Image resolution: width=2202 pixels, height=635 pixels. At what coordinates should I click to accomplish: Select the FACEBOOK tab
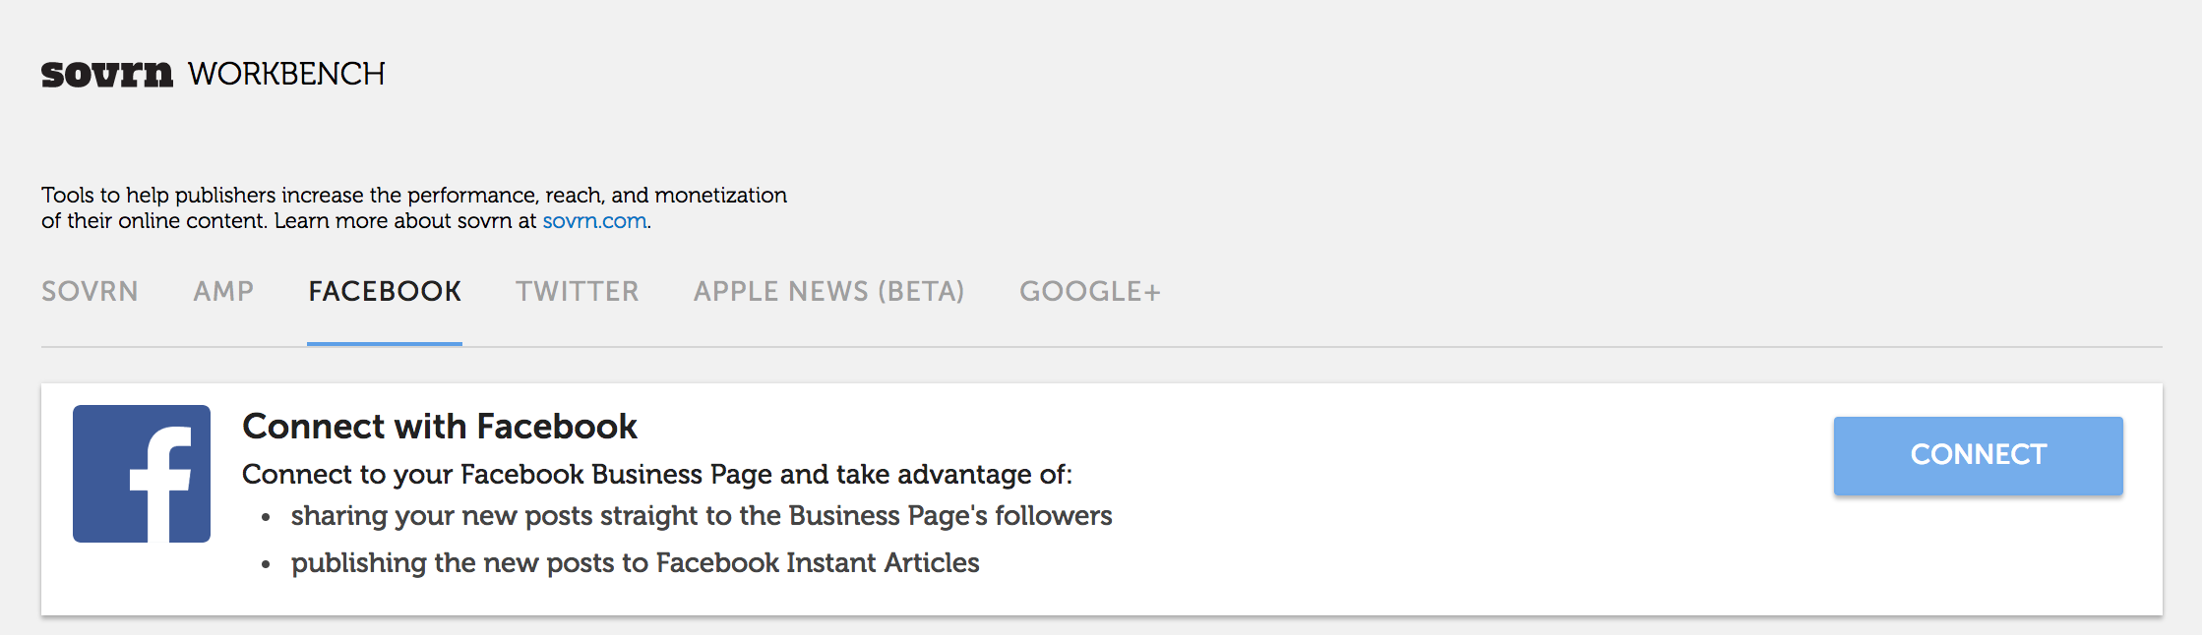point(385,291)
